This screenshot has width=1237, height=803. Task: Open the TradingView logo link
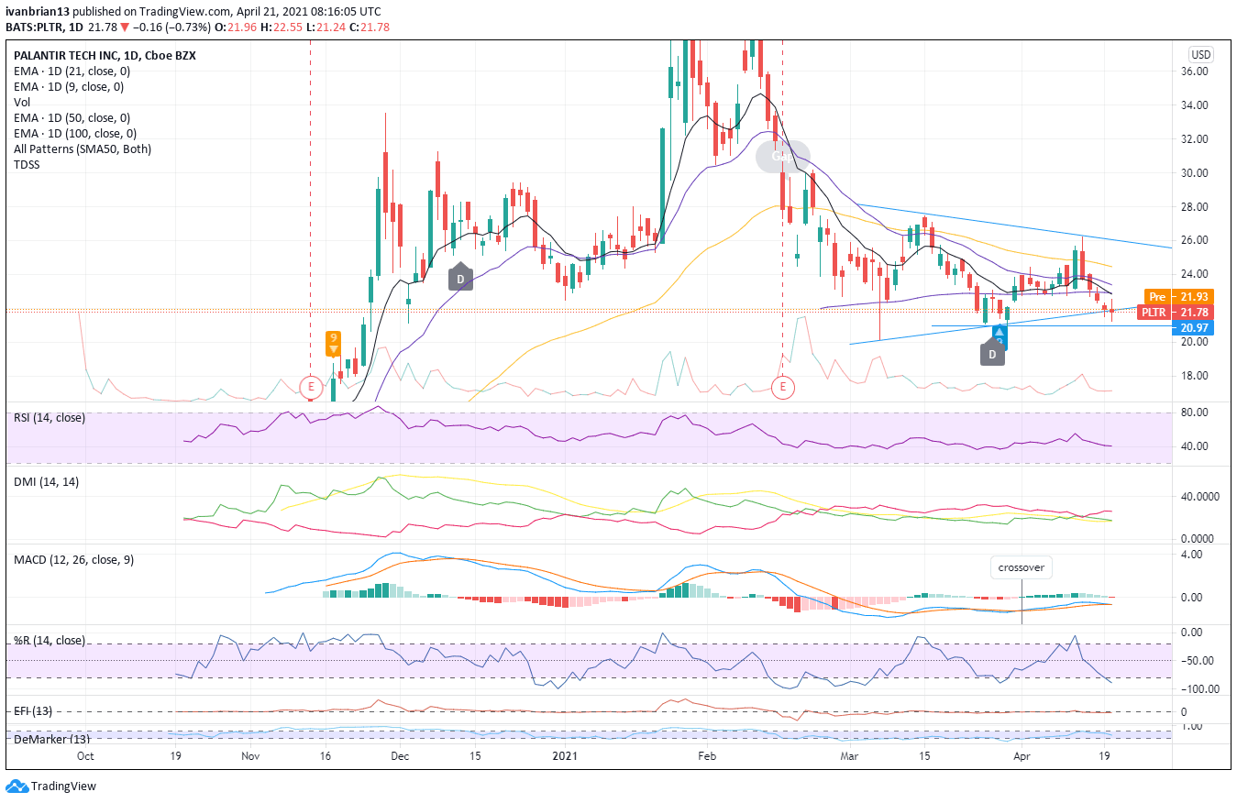[51, 786]
